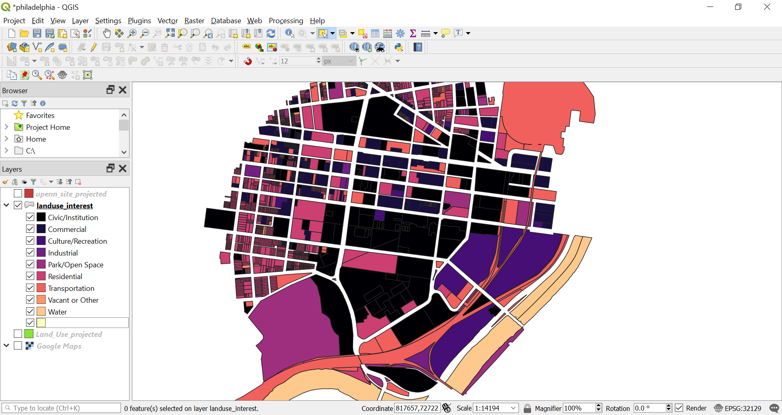Toggle the Render checkbox
This screenshot has height=415, width=782.
pos(679,408)
